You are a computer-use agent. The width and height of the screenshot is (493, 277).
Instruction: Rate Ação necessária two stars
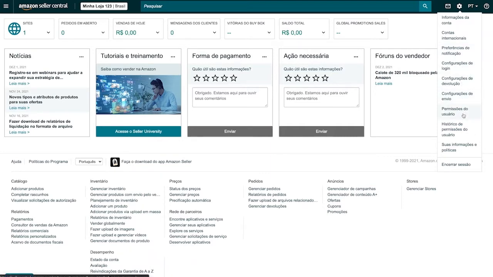pyautogui.click(x=297, y=78)
